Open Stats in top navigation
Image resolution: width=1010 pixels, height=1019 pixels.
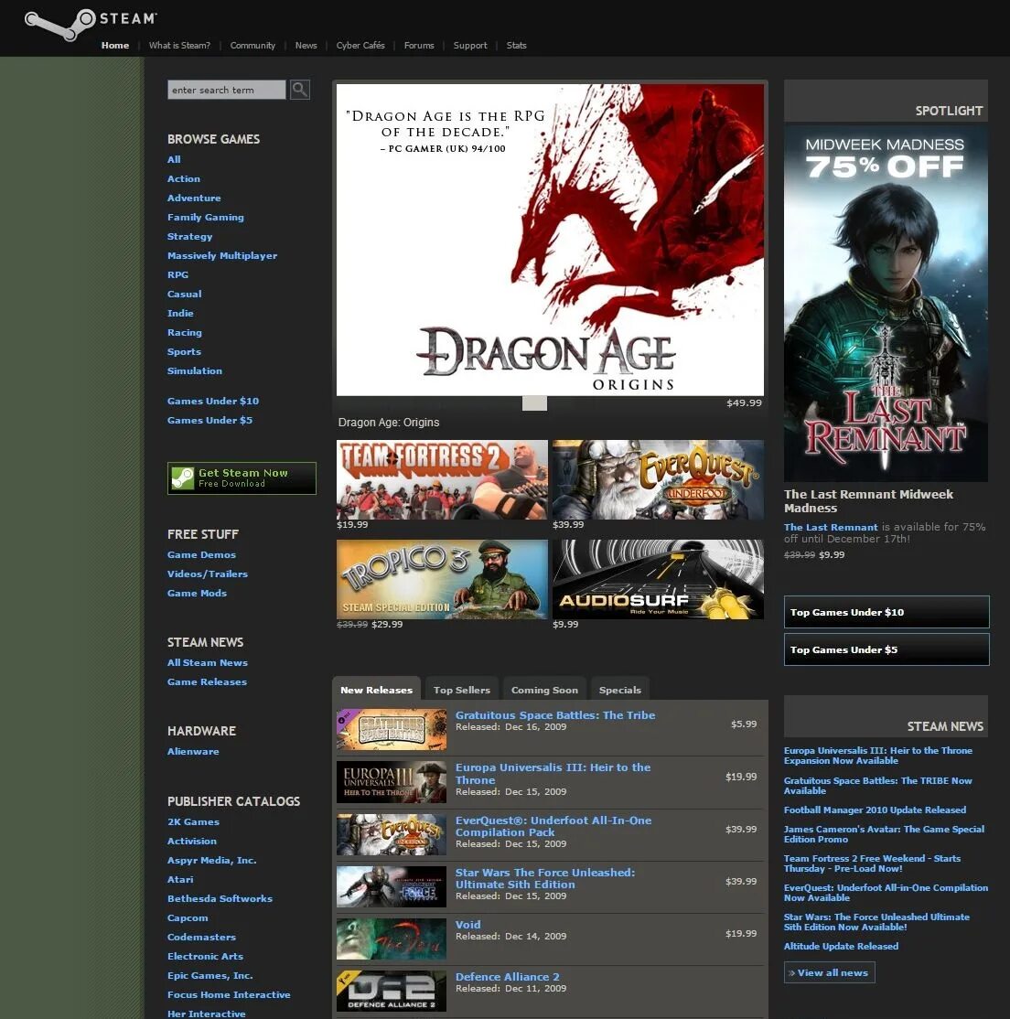coord(516,46)
